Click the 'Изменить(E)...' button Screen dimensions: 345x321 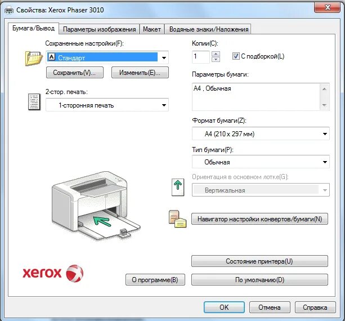(140, 73)
